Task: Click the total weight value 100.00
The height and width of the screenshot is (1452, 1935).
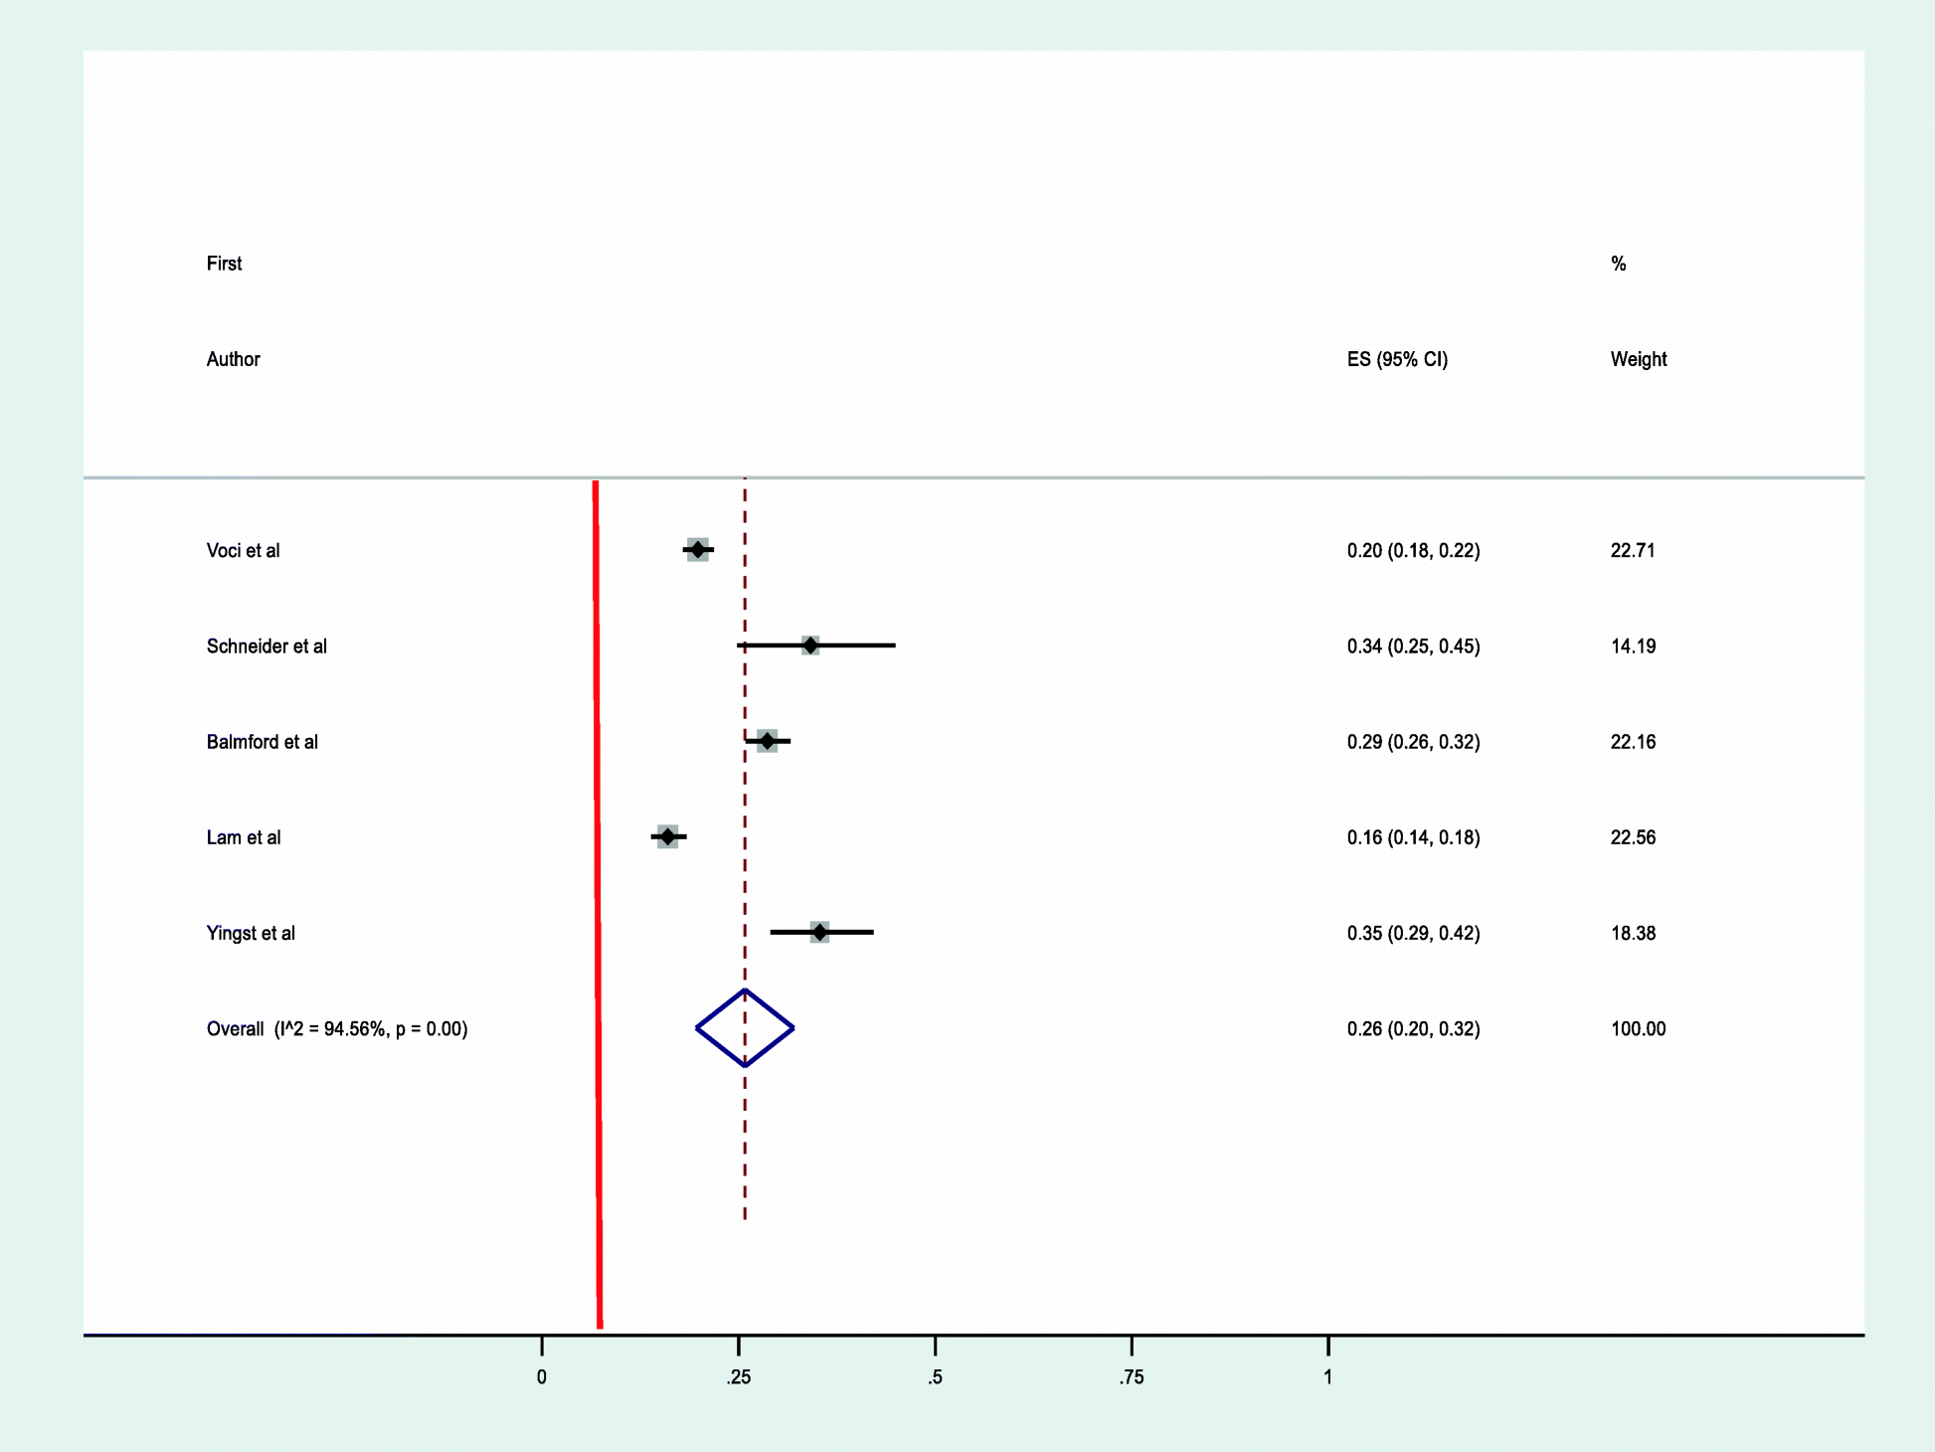Action: [x=1638, y=1029]
